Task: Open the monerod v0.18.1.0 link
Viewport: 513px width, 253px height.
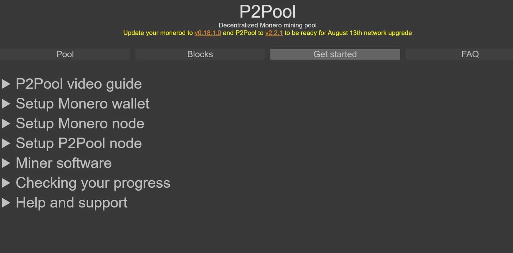Action: (208, 33)
